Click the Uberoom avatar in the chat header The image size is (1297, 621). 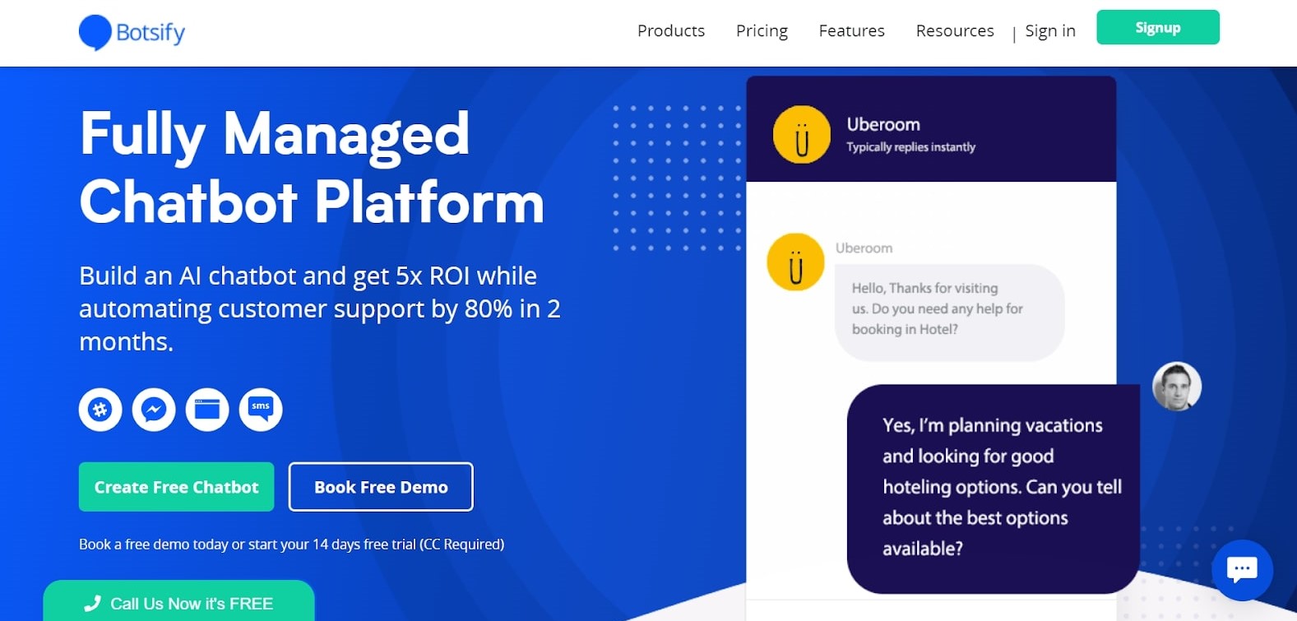coord(802,135)
